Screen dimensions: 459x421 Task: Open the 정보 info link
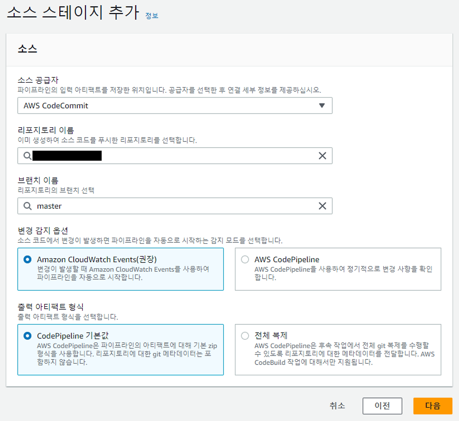(x=152, y=15)
